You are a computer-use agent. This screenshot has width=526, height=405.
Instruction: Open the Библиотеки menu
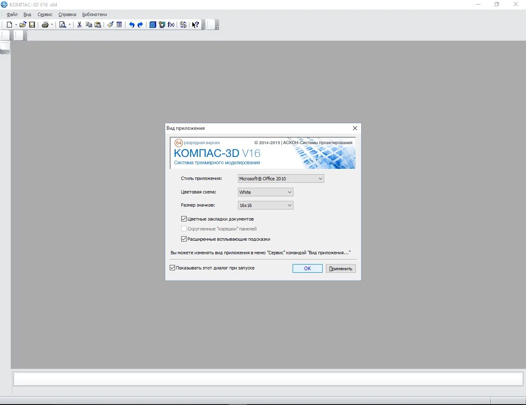(x=95, y=14)
